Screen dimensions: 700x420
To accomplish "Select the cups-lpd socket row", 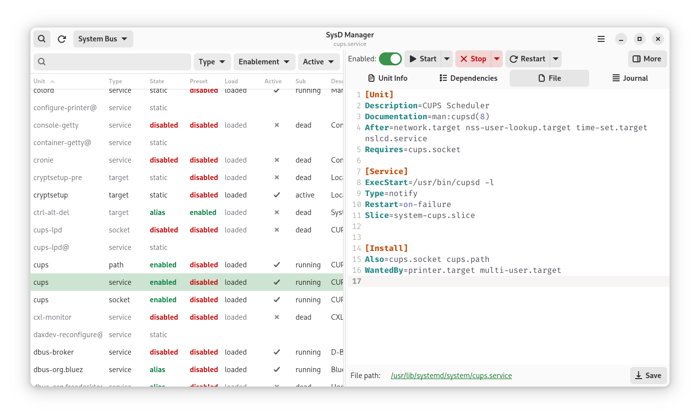I will tap(187, 230).
